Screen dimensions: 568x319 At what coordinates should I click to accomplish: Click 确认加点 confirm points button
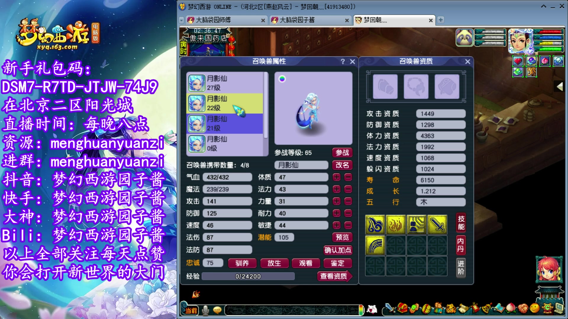338,250
